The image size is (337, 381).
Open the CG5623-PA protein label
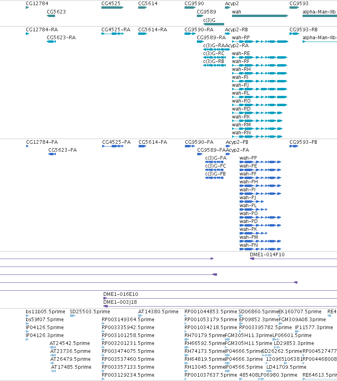coord(63,150)
